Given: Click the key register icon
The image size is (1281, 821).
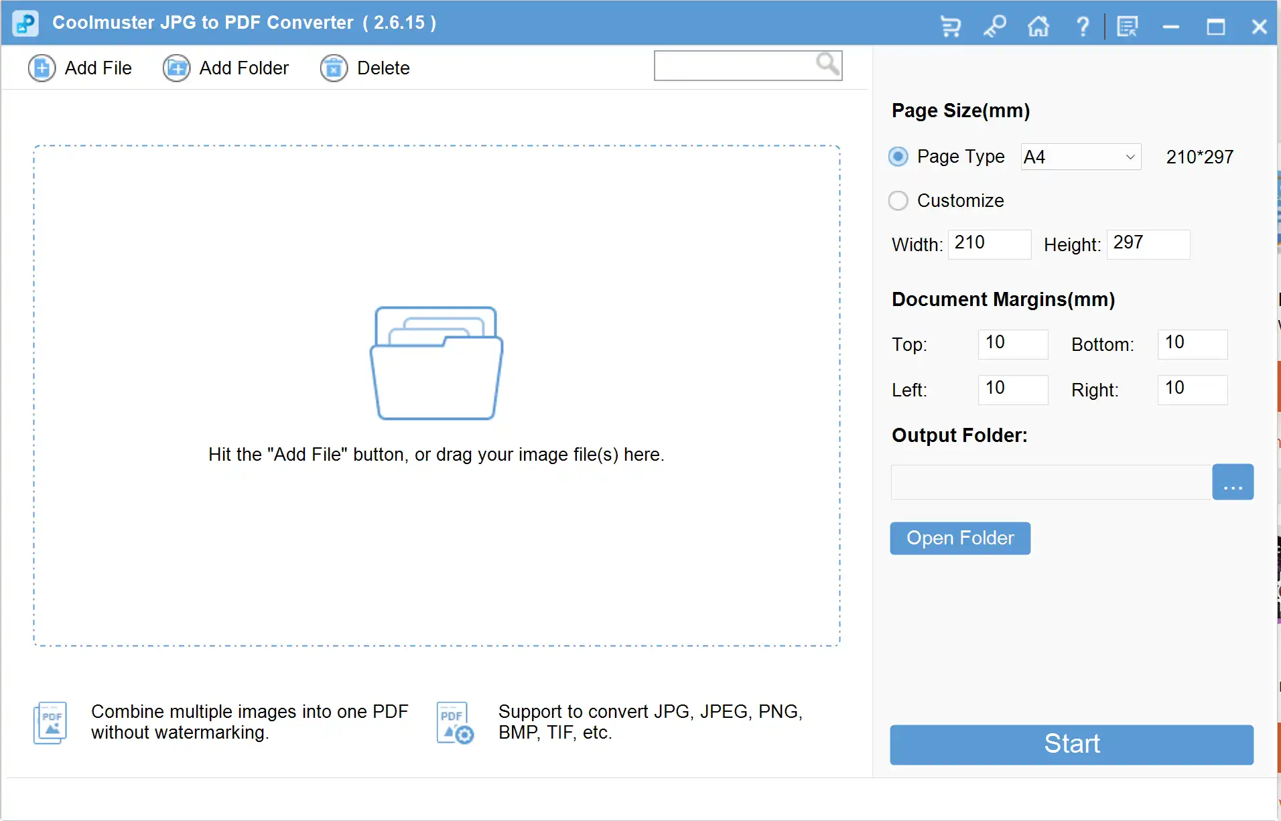Looking at the screenshot, I should click(995, 27).
